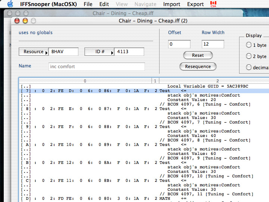Open the Resource type popup menu

(x=34, y=52)
